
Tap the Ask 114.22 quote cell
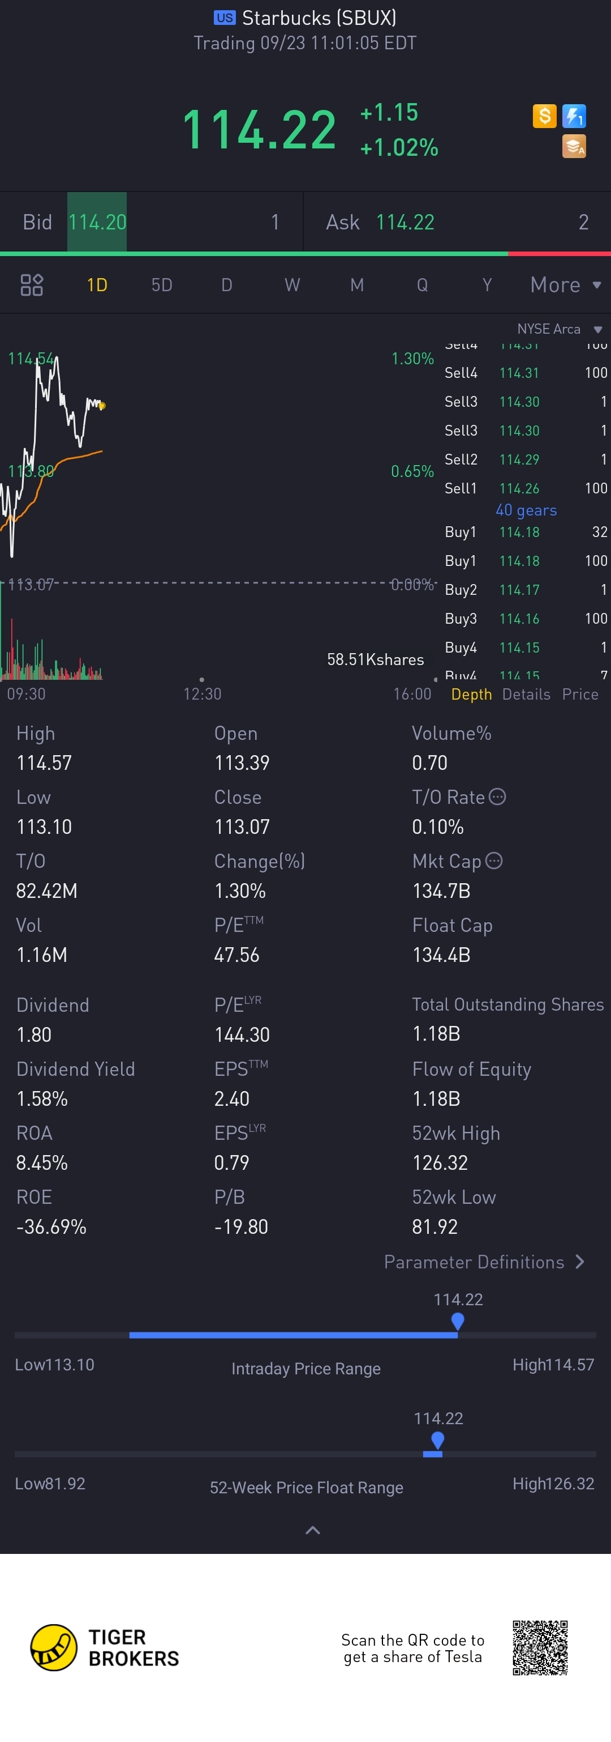click(458, 222)
